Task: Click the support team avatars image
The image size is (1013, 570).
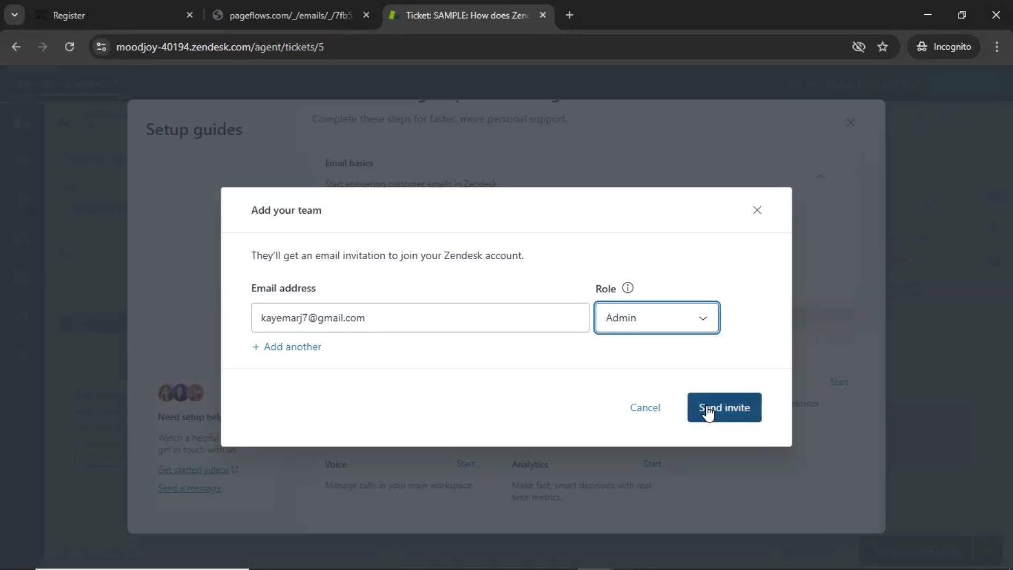Action: [181, 393]
